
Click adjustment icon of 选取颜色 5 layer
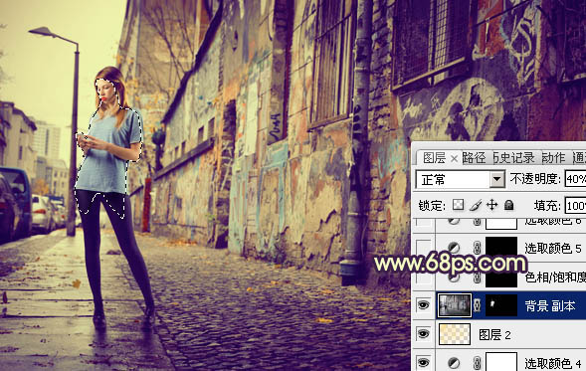[x=454, y=248]
